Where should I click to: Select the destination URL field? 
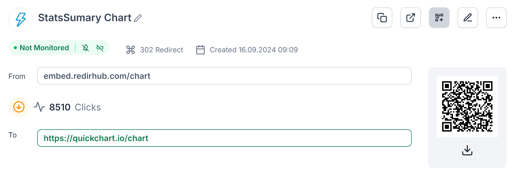224,138
